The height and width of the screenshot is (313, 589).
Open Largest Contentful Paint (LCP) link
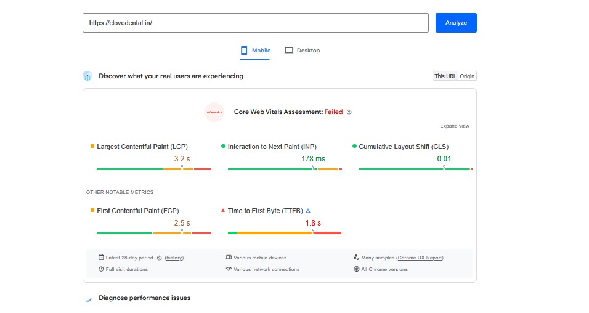[x=142, y=147]
